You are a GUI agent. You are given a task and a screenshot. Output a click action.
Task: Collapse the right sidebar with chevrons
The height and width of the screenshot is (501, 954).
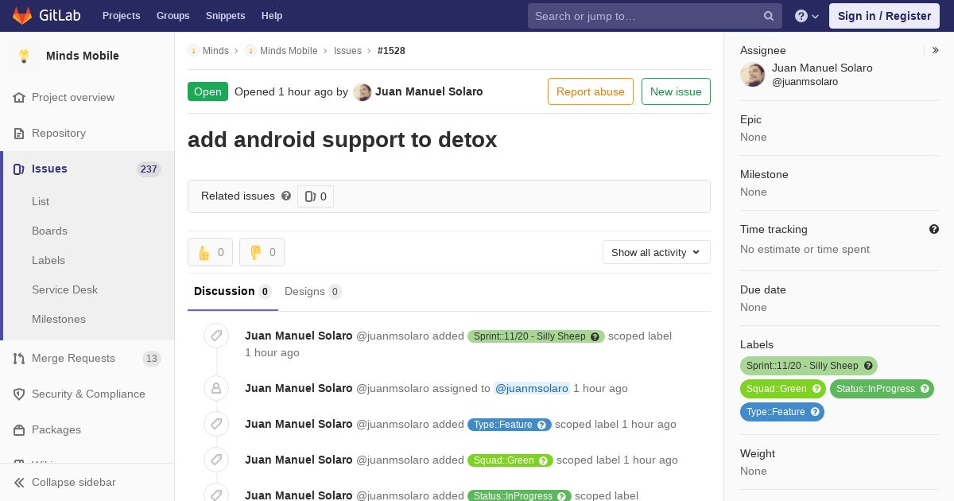click(x=936, y=50)
